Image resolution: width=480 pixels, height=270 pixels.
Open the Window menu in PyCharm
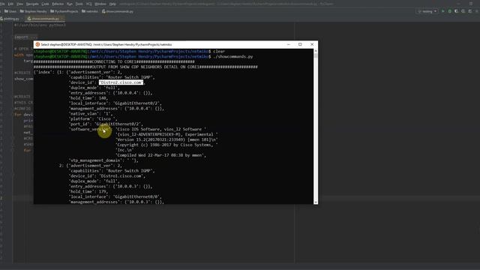point(100,4)
